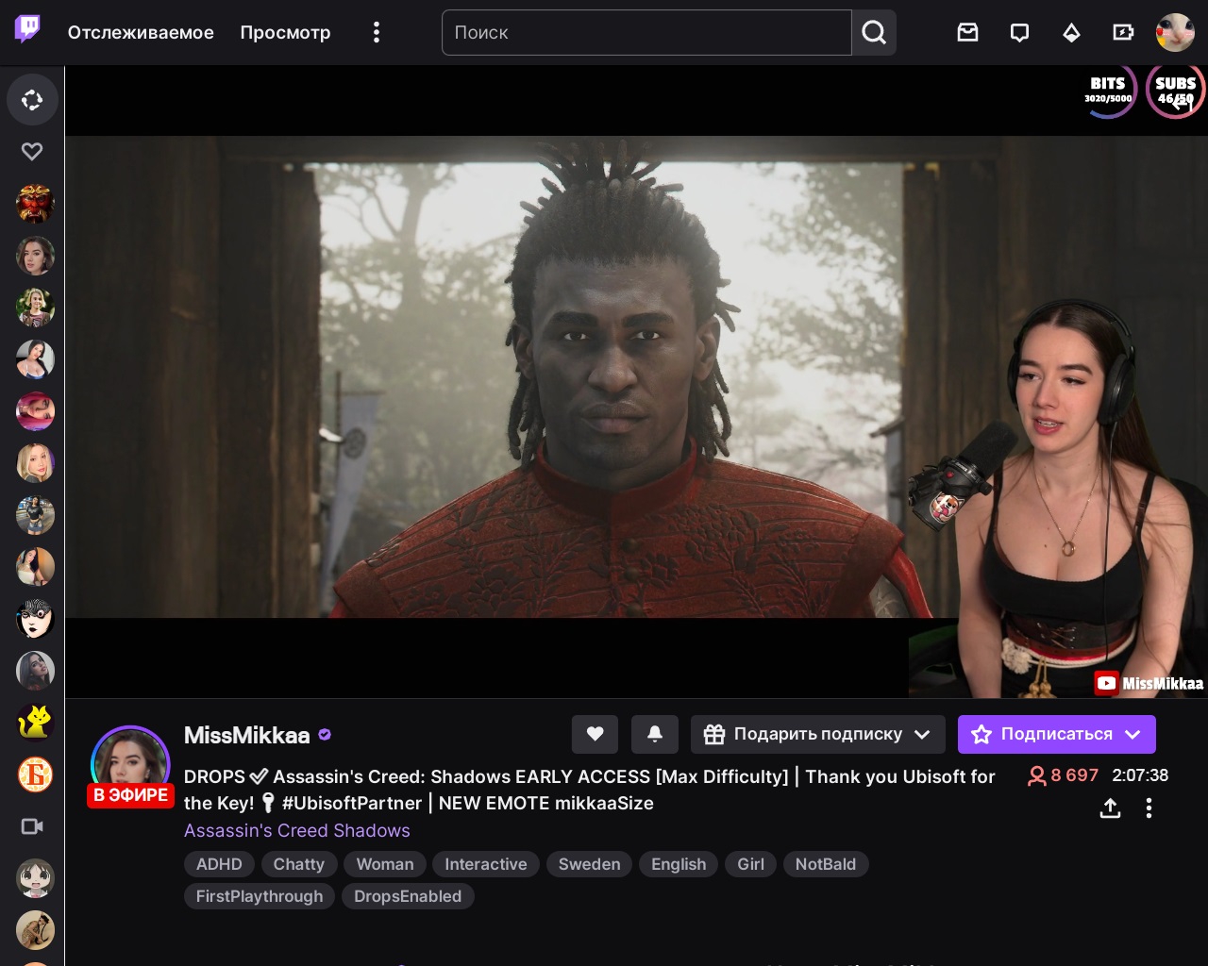Open the MissMikkaa YouTube overlay badge
Image resolution: width=1208 pixels, height=966 pixels.
pyautogui.click(x=1149, y=683)
